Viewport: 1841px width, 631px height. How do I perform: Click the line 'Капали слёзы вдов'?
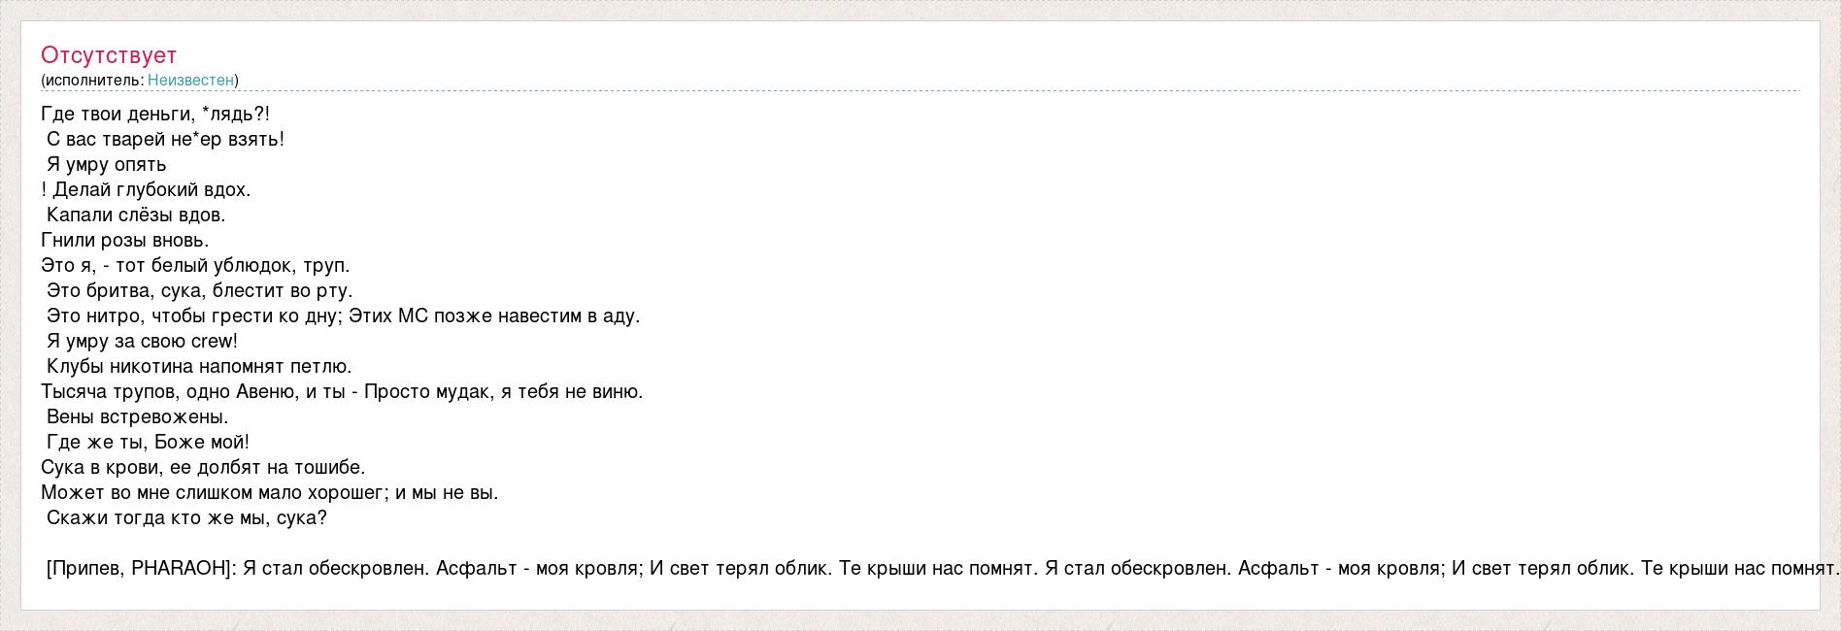[x=135, y=215]
